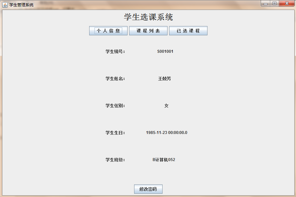Select the student name 王兢芳

(x=165, y=79)
